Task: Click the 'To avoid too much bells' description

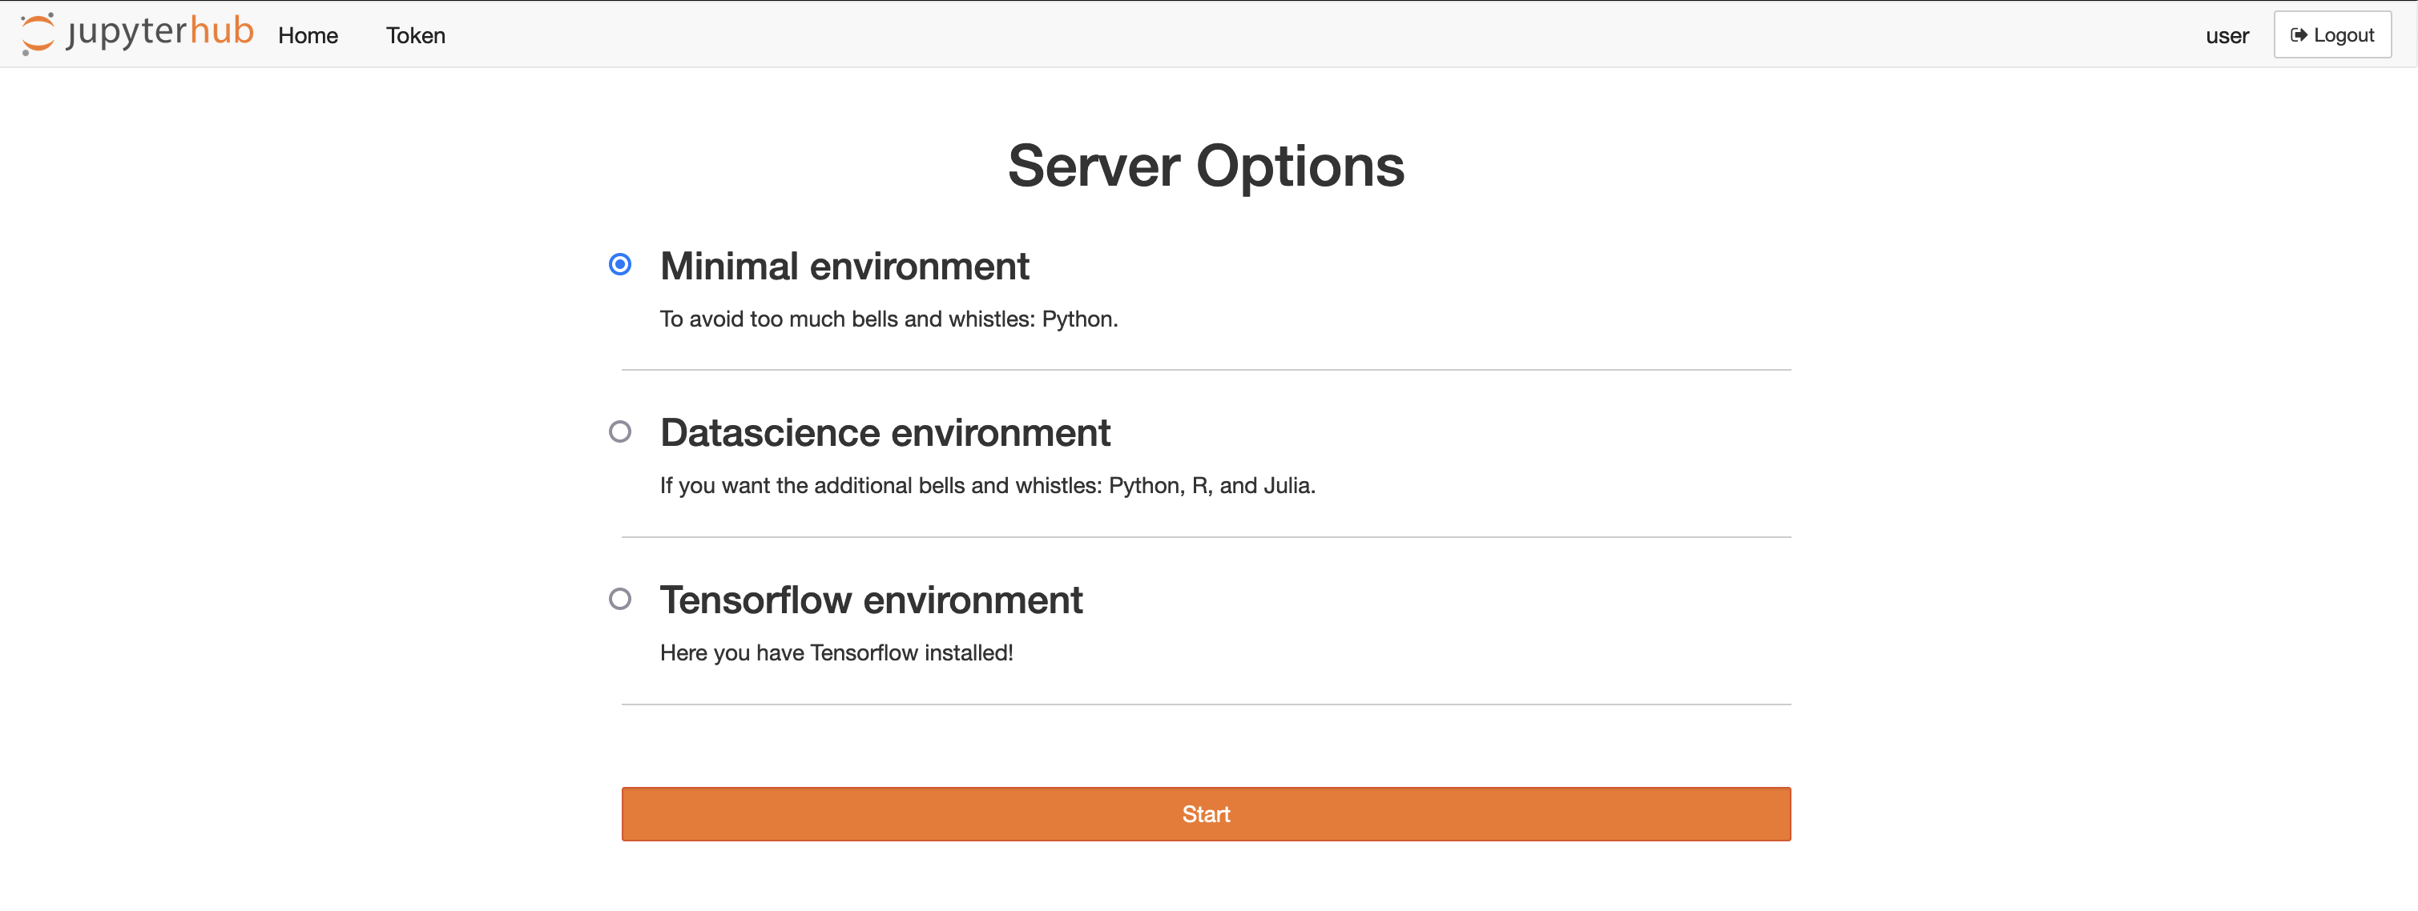Action: (x=888, y=319)
